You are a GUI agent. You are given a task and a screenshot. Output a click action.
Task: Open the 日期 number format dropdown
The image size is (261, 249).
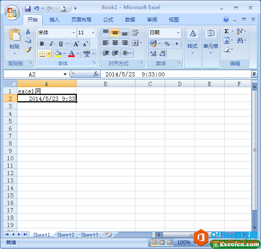(x=178, y=33)
